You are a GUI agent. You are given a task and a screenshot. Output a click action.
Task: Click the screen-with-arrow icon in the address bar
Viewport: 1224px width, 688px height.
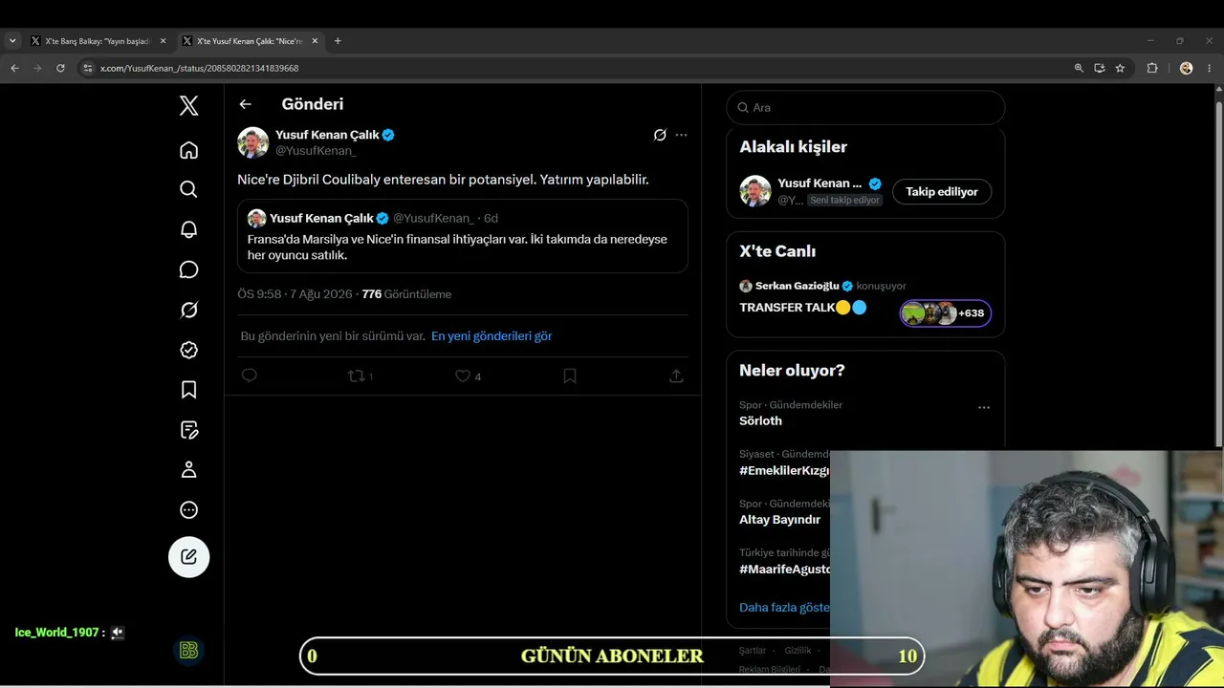click(1100, 68)
